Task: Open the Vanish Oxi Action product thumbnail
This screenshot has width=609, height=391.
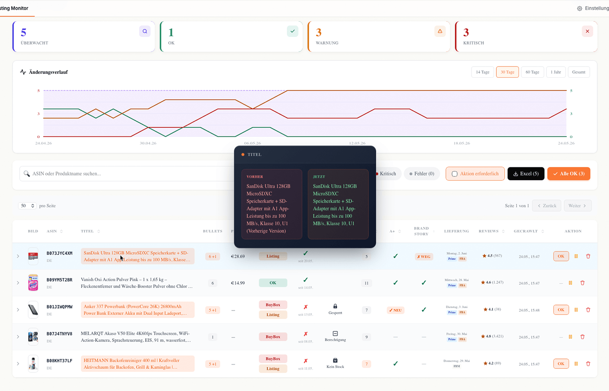Action: pyautogui.click(x=33, y=283)
